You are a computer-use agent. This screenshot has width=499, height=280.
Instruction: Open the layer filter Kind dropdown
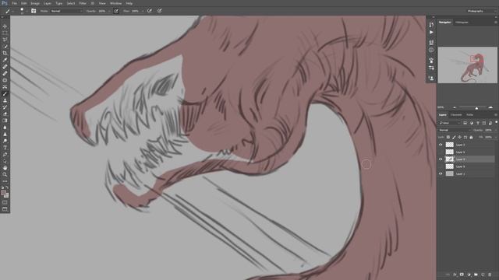point(450,123)
